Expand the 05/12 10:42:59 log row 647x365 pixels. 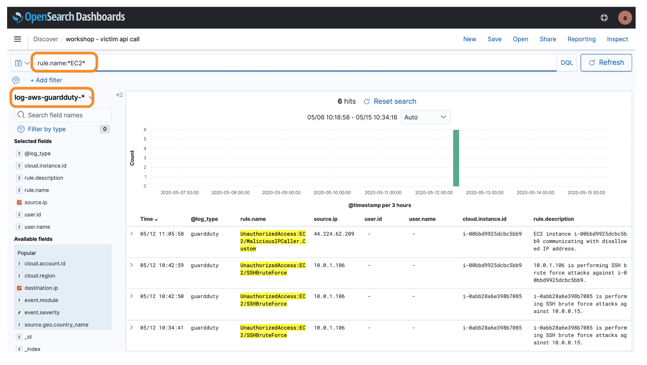point(132,265)
